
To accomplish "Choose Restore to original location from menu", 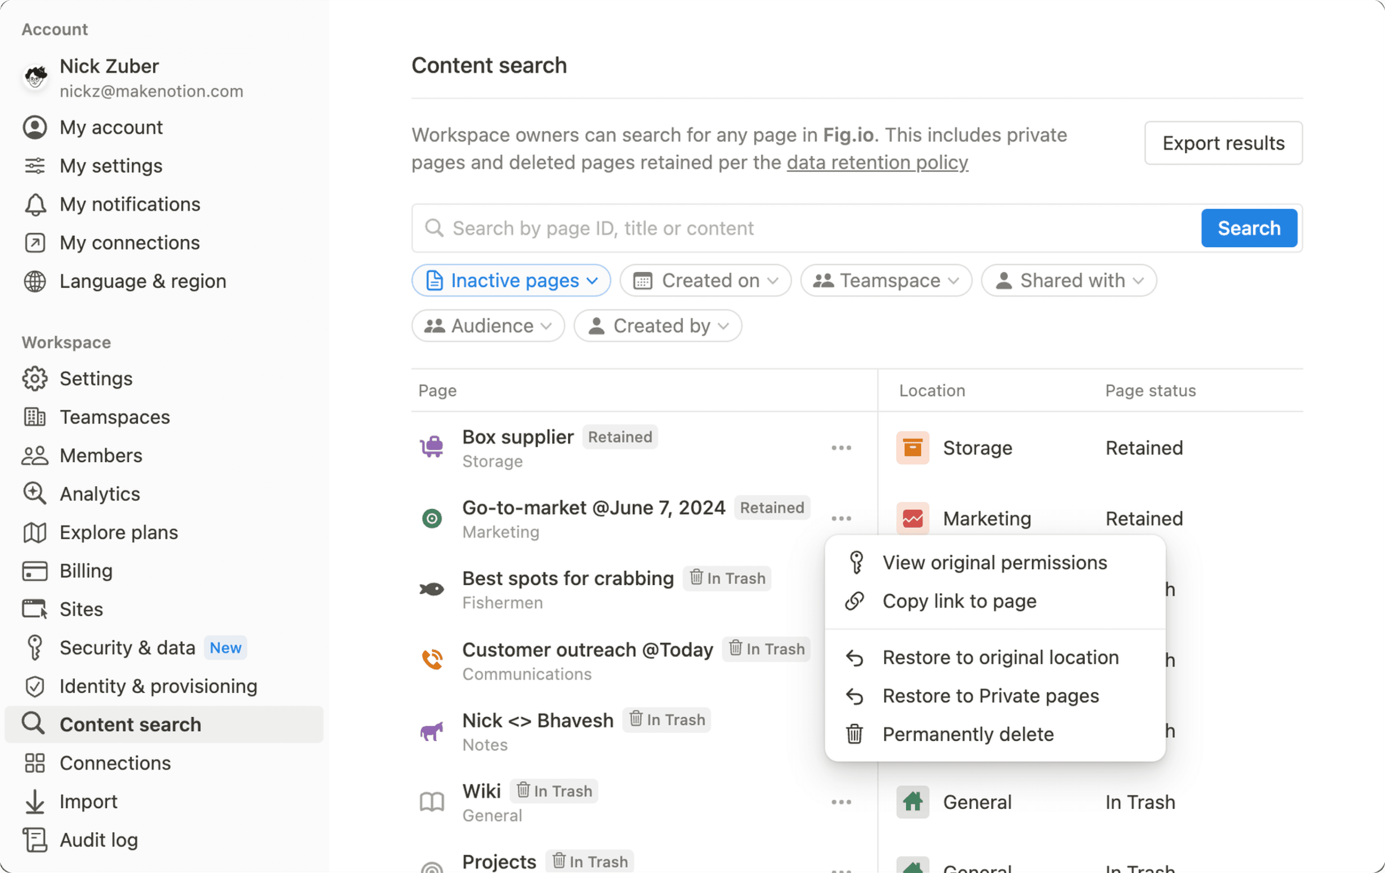I will pyautogui.click(x=1000, y=657).
